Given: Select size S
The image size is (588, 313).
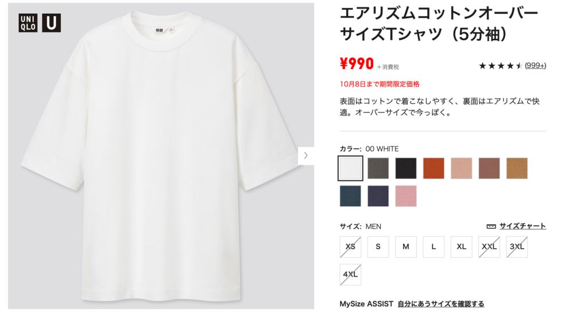Looking at the screenshot, I should click(x=378, y=246).
